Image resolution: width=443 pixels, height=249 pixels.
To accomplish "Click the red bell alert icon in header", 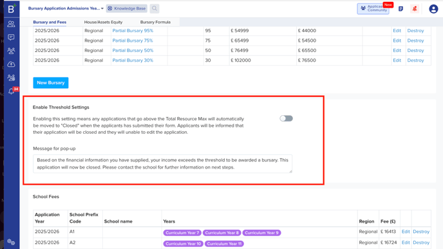I will pos(415,9).
